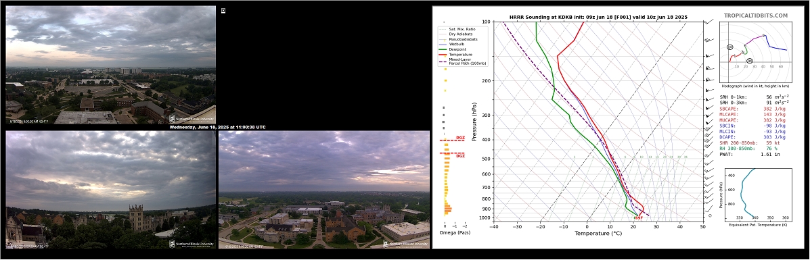Click the 69F surface dewpoint marker
This screenshot has width=810, height=260.
click(x=638, y=217)
